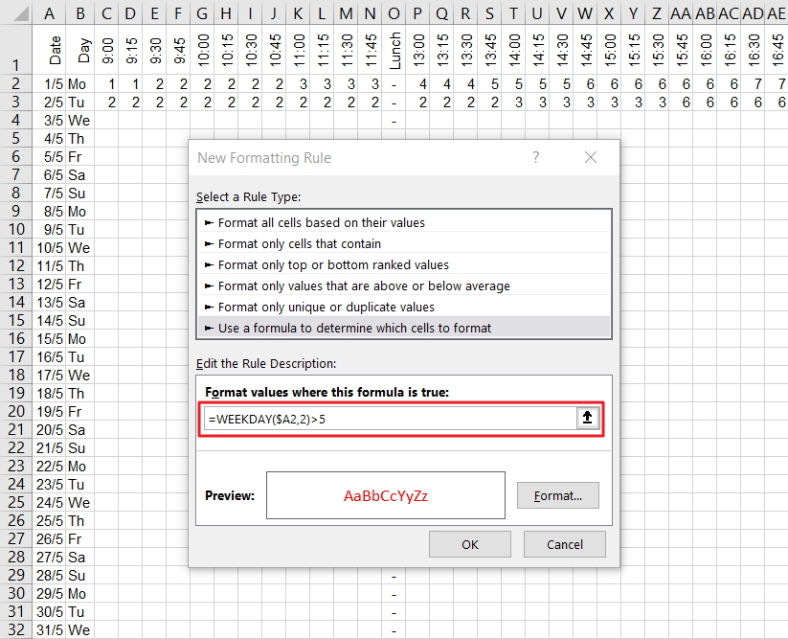This screenshot has height=639, width=788.
Task: Select column AA header
Action: coord(681,13)
